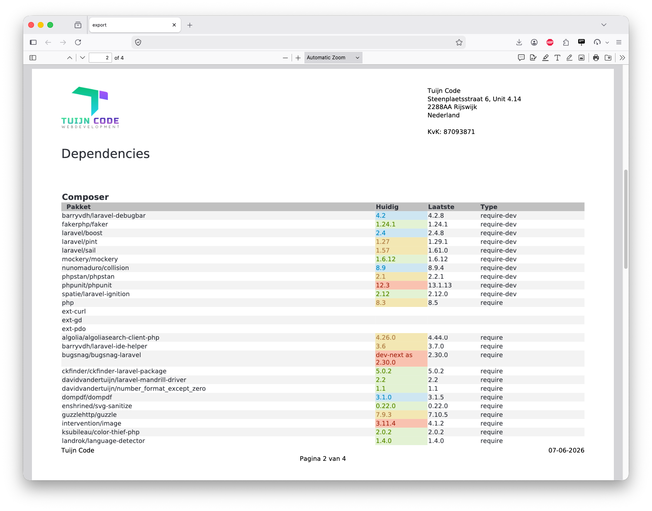Click the speed gauge extension icon
652x511 pixels.
pyautogui.click(x=597, y=42)
